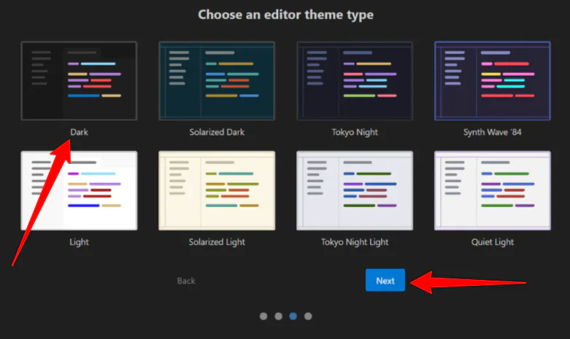570x339 pixels.
Task: Select the Dark theme preview thumbnail
Action: click(79, 80)
